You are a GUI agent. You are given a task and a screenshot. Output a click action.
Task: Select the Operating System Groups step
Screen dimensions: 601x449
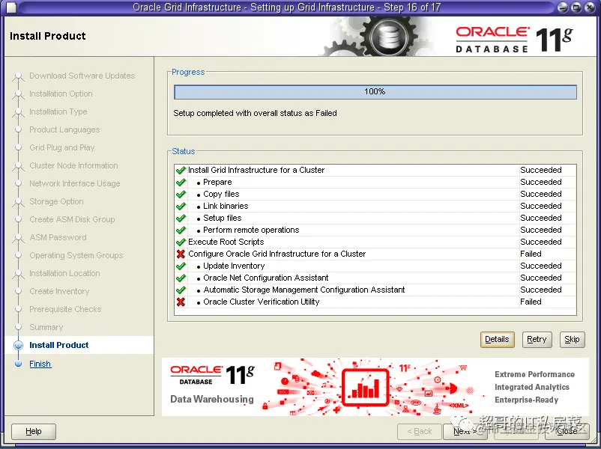coord(76,255)
